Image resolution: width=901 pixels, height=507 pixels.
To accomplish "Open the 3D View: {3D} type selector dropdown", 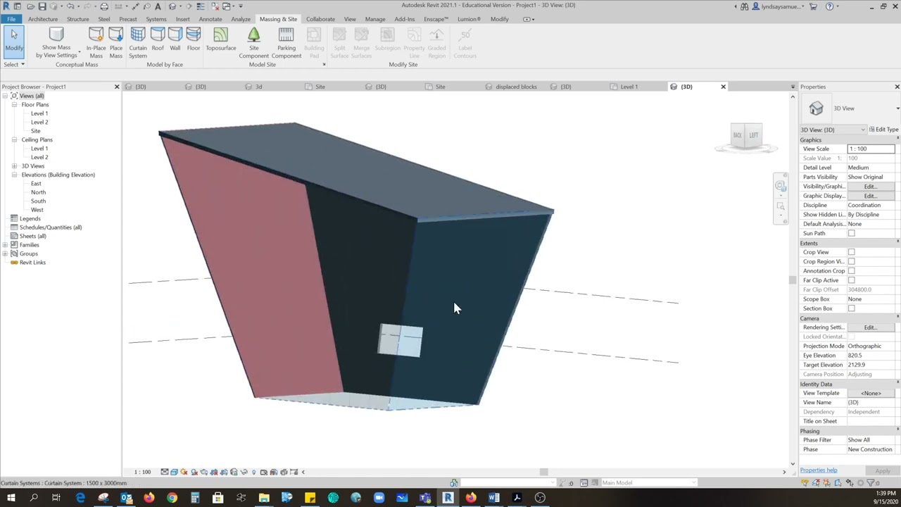I will (833, 130).
